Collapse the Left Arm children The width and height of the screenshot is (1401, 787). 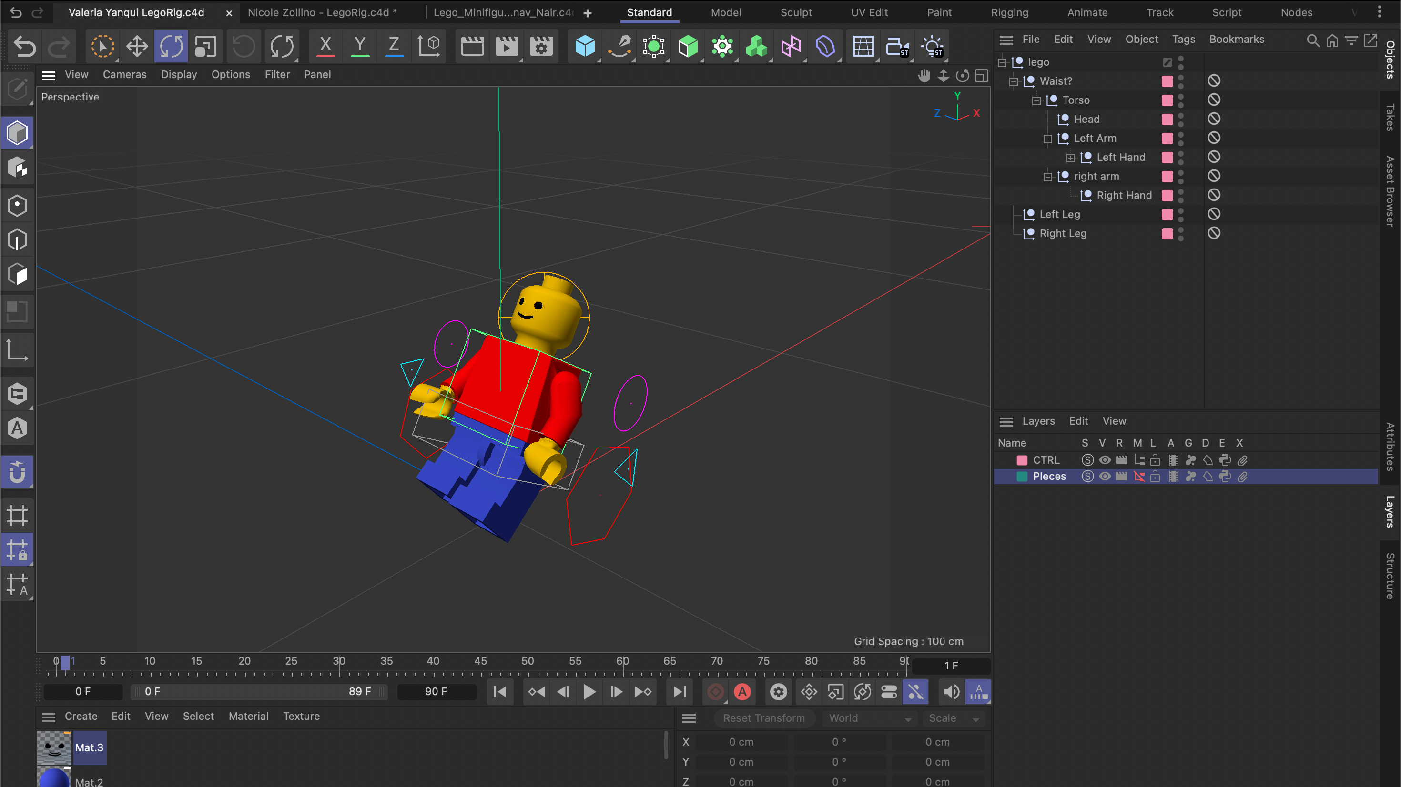1047,139
